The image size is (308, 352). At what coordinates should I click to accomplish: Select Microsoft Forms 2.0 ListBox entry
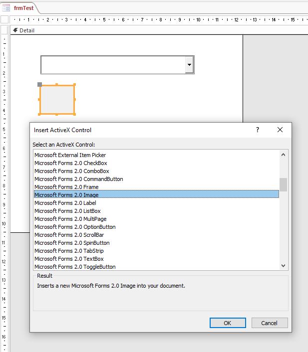156,211
